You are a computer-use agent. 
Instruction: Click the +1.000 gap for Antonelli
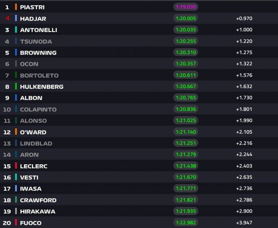pyautogui.click(x=244, y=30)
